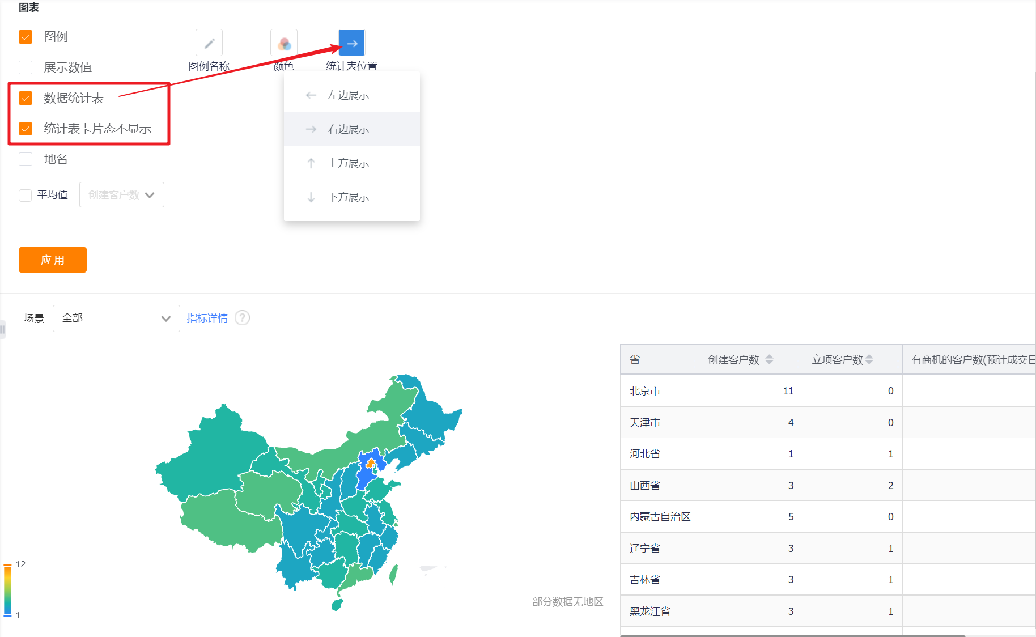Click the 黑龙江省 row cell
1036x637 pixels.
(660, 611)
